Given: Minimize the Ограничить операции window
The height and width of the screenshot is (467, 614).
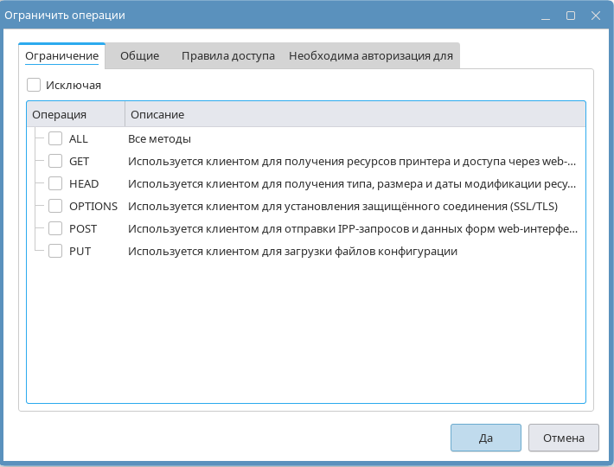Looking at the screenshot, I should (x=547, y=16).
